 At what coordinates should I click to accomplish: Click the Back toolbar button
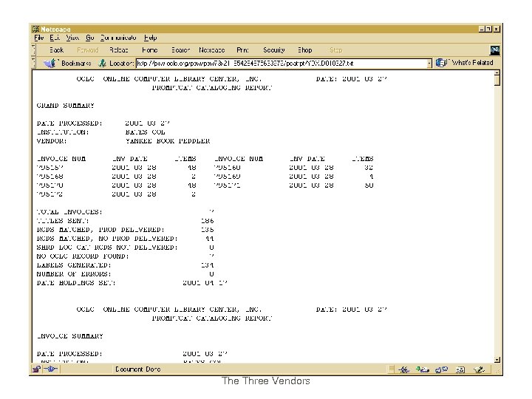pos(56,50)
